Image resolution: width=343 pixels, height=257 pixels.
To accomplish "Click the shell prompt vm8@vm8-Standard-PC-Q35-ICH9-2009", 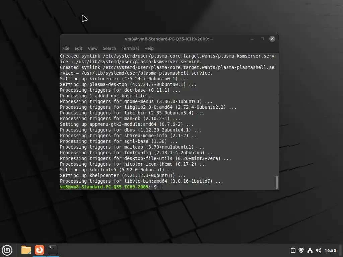I will coord(104,187).
